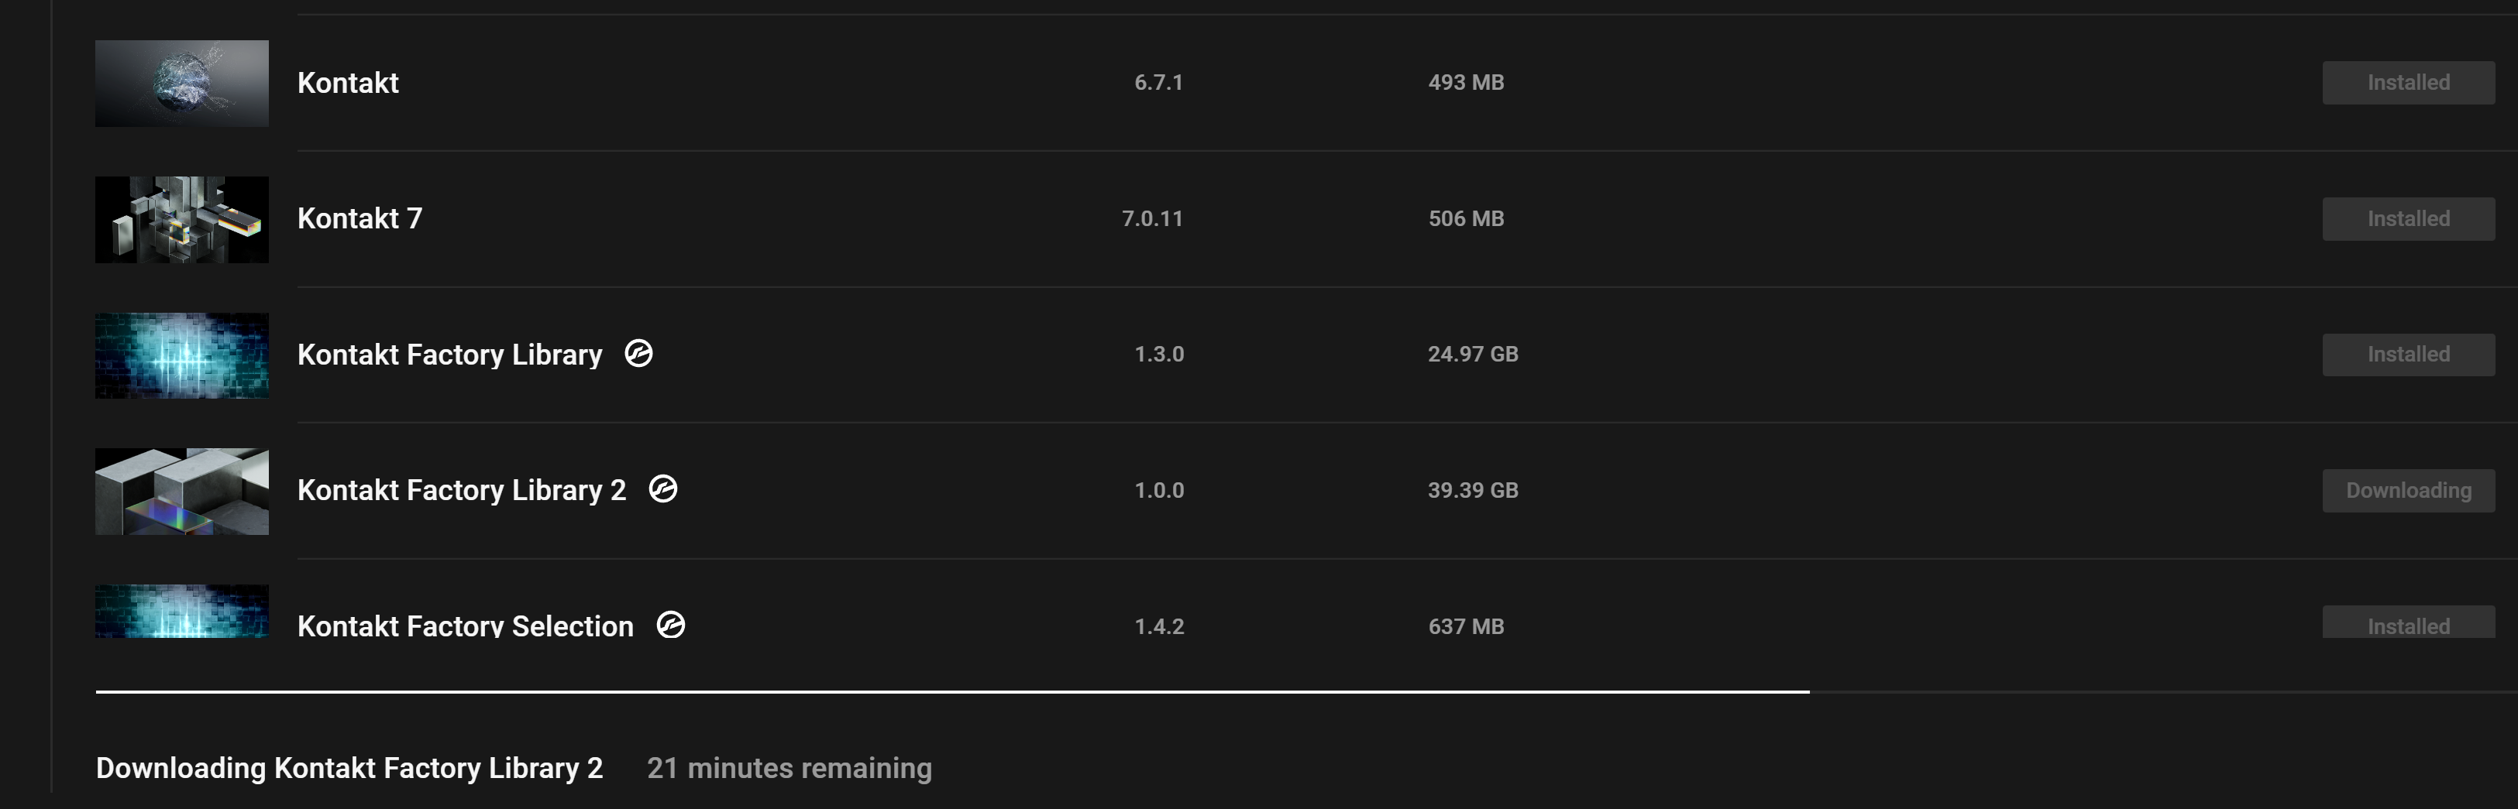Click the icon beside Kontakt Factory Selection
This screenshot has height=809, width=2518.
pyautogui.click(x=670, y=624)
